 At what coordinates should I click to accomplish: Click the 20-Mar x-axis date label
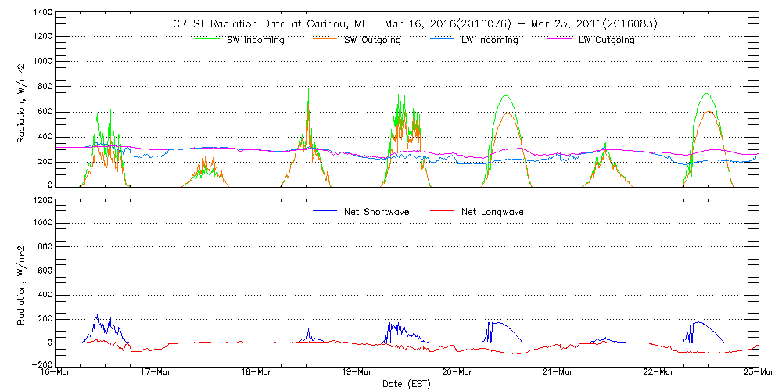pyautogui.click(x=457, y=372)
